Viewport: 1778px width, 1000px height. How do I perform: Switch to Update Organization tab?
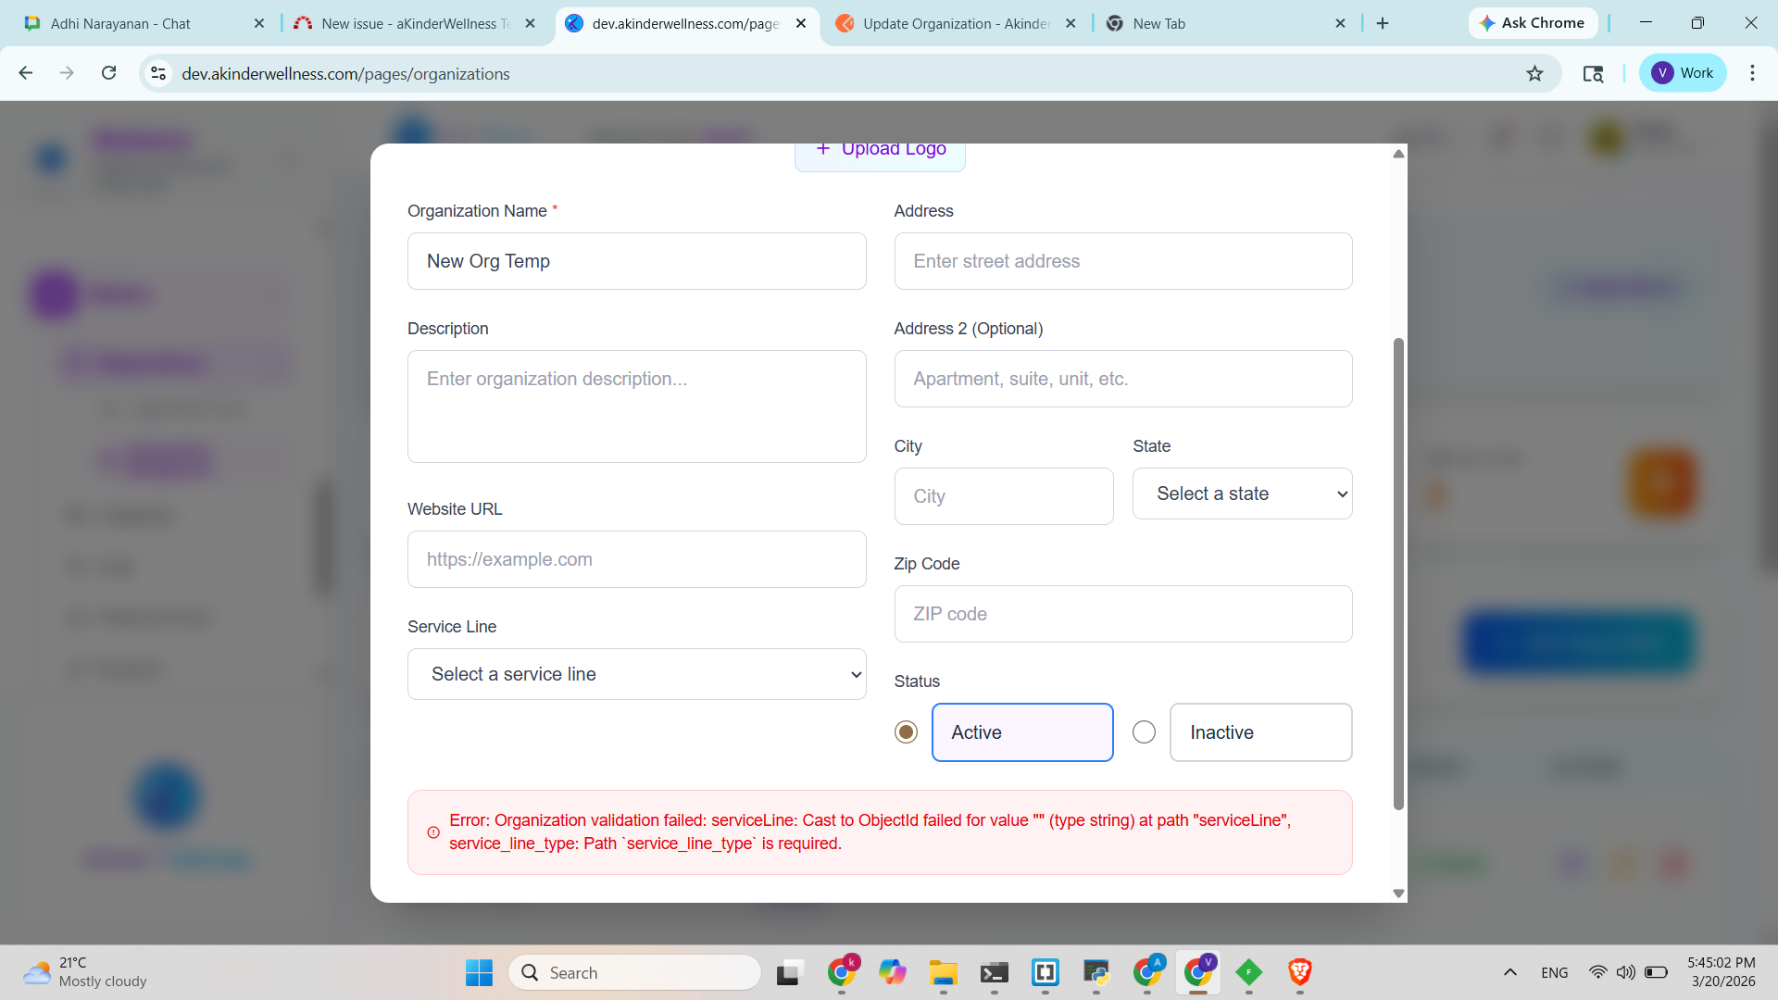tap(954, 23)
